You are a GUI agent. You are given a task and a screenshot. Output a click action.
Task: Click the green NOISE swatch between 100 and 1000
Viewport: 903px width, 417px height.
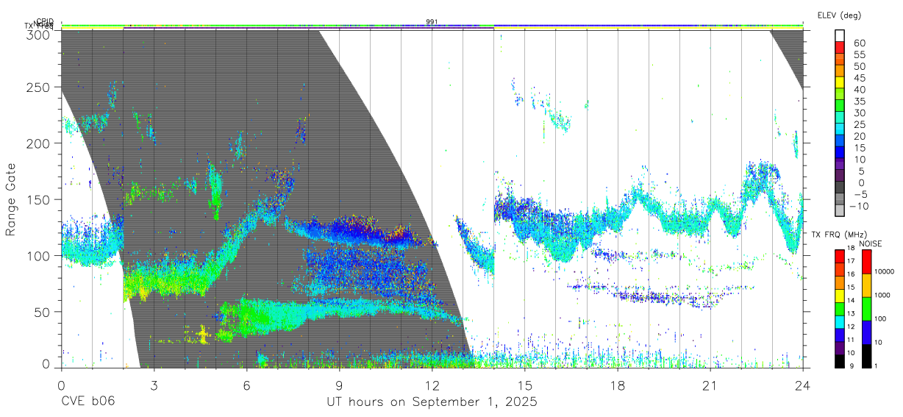point(866,308)
